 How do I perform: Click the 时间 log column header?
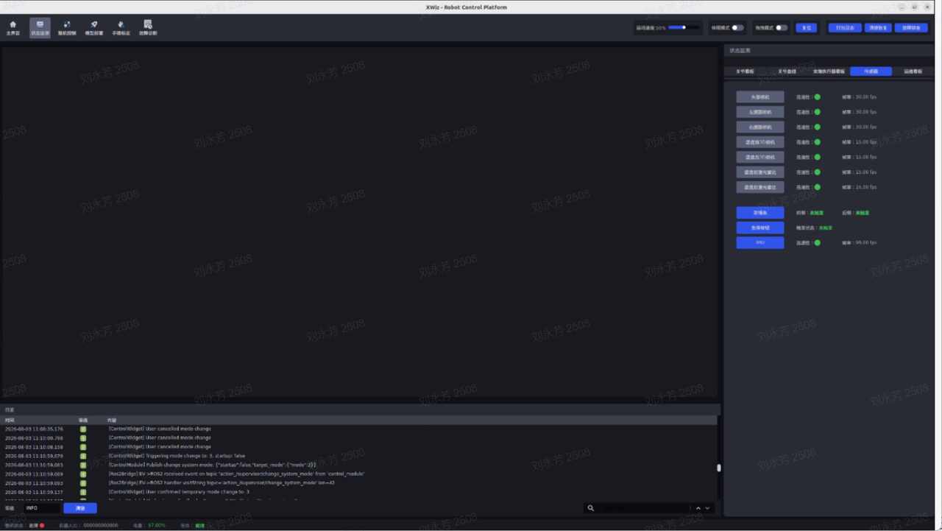pyautogui.click(x=10, y=420)
